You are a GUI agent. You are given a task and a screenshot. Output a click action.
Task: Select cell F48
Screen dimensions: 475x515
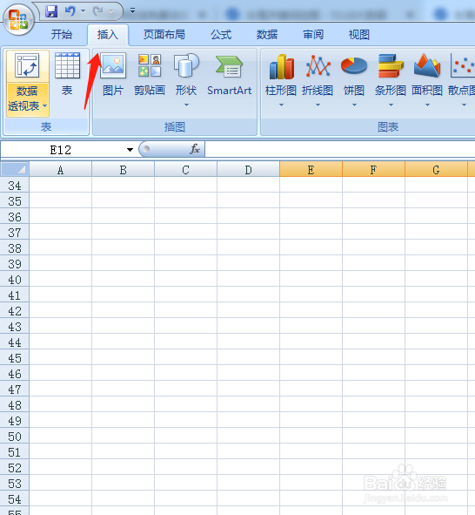point(373,405)
